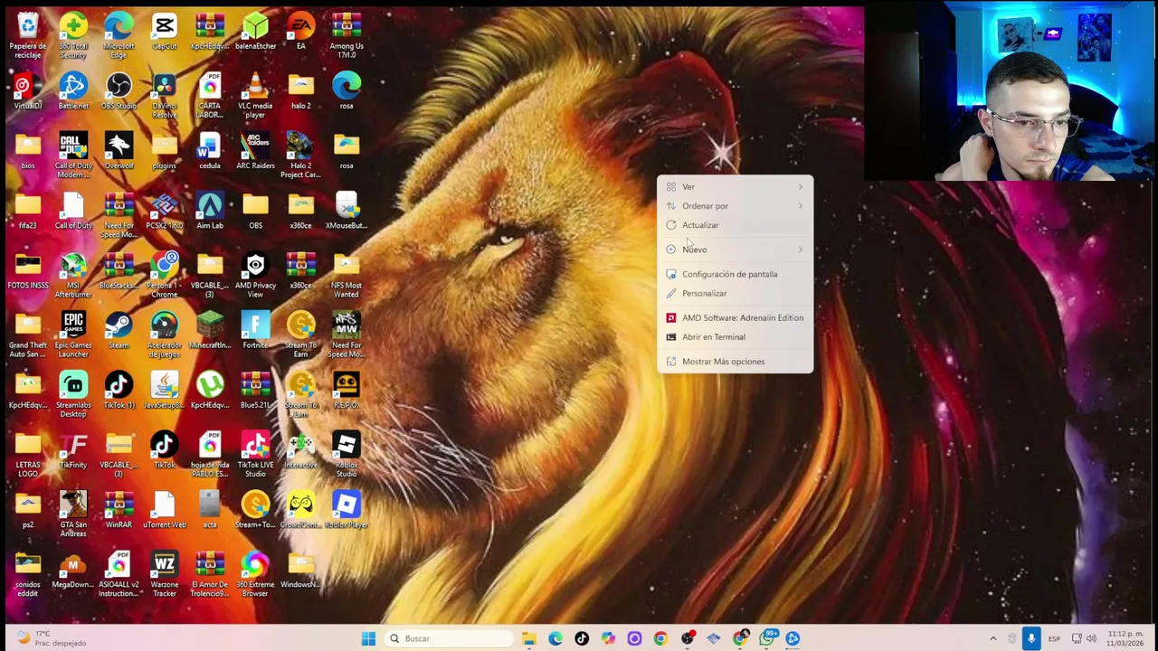1158x651 pixels.
Task: Select the Overwolf shortcut
Action: click(119, 151)
